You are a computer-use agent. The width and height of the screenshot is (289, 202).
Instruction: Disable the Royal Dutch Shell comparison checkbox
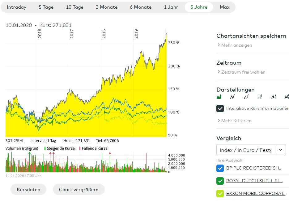(220, 181)
